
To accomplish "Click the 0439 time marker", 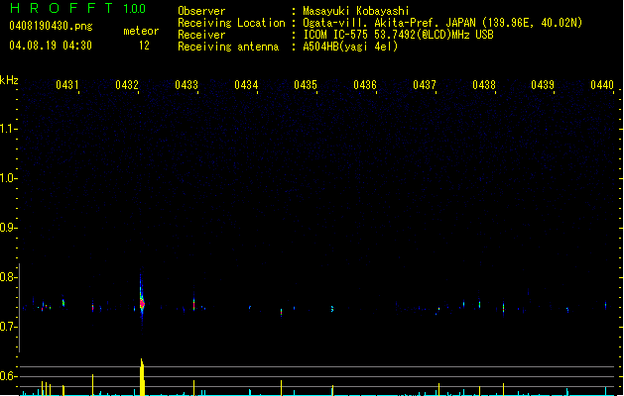I will (543, 85).
